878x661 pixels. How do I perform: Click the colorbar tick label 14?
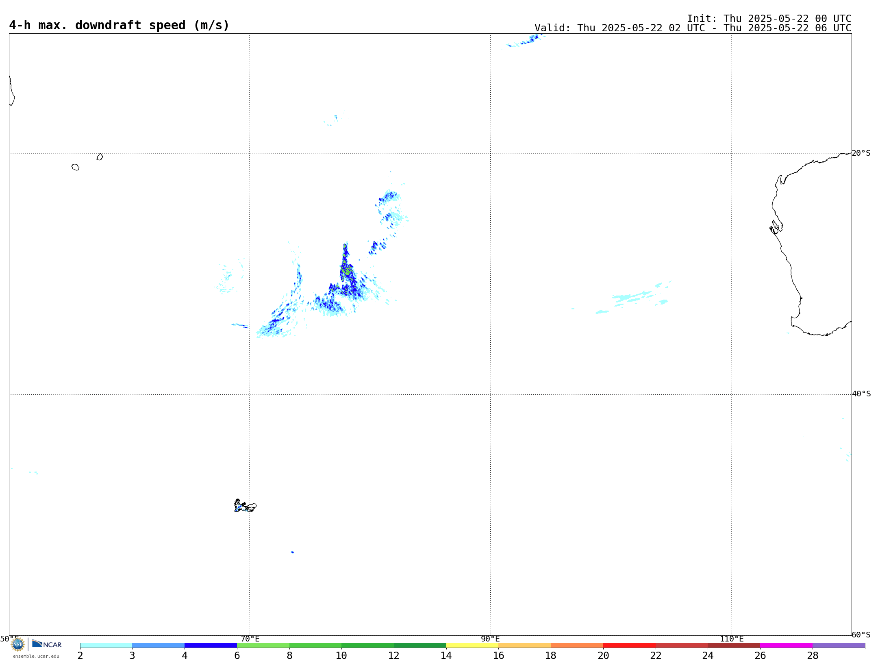pyautogui.click(x=446, y=655)
